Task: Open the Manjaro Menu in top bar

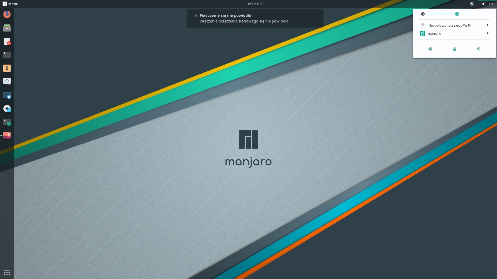Action: 10,4
